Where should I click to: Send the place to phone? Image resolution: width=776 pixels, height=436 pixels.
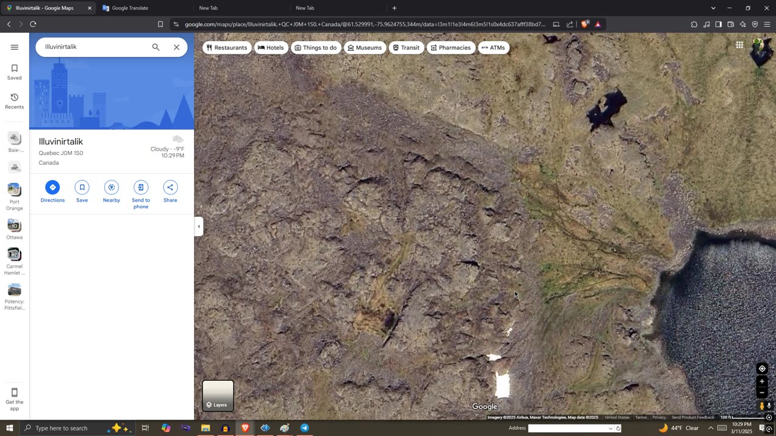tap(141, 194)
